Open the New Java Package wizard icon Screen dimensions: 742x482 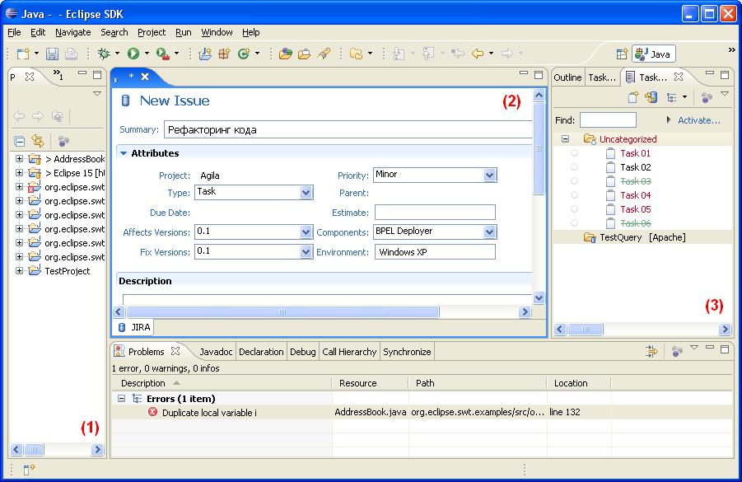pyautogui.click(x=224, y=54)
